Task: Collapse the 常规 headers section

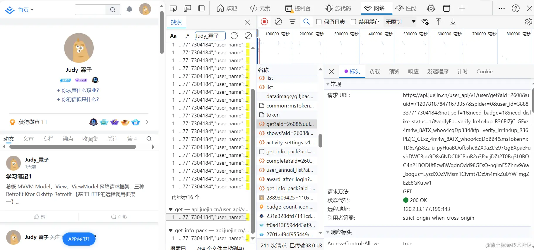Action: [x=328, y=84]
